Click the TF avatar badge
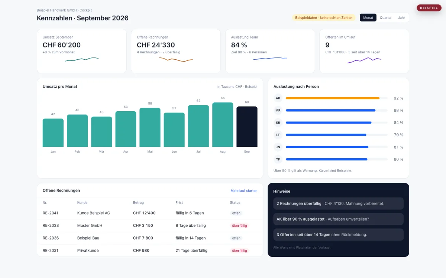This screenshot has width=446, height=278. pyautogui.click(x=278, y=159)
